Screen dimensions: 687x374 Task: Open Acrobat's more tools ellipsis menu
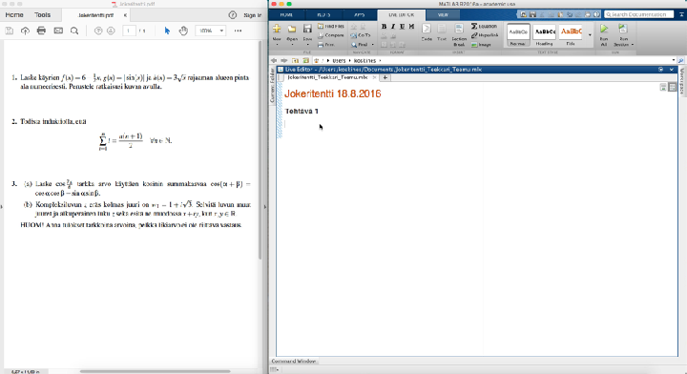point(238,31)
